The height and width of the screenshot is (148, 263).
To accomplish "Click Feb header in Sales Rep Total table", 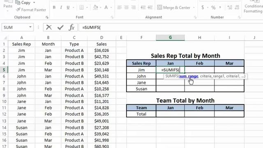I will (x=199, y=63).
